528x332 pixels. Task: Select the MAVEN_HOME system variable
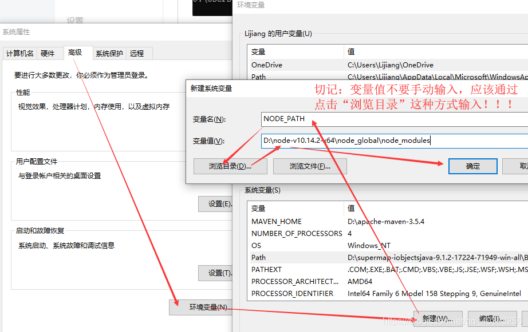(x=388, y=222)
